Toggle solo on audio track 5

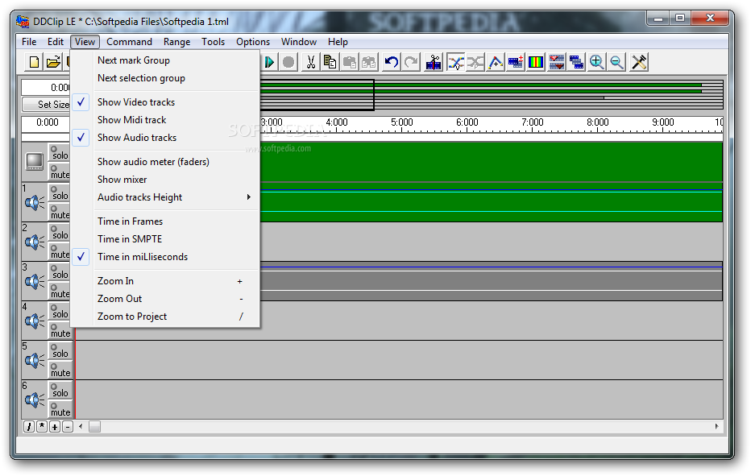(x=60, y=350)
